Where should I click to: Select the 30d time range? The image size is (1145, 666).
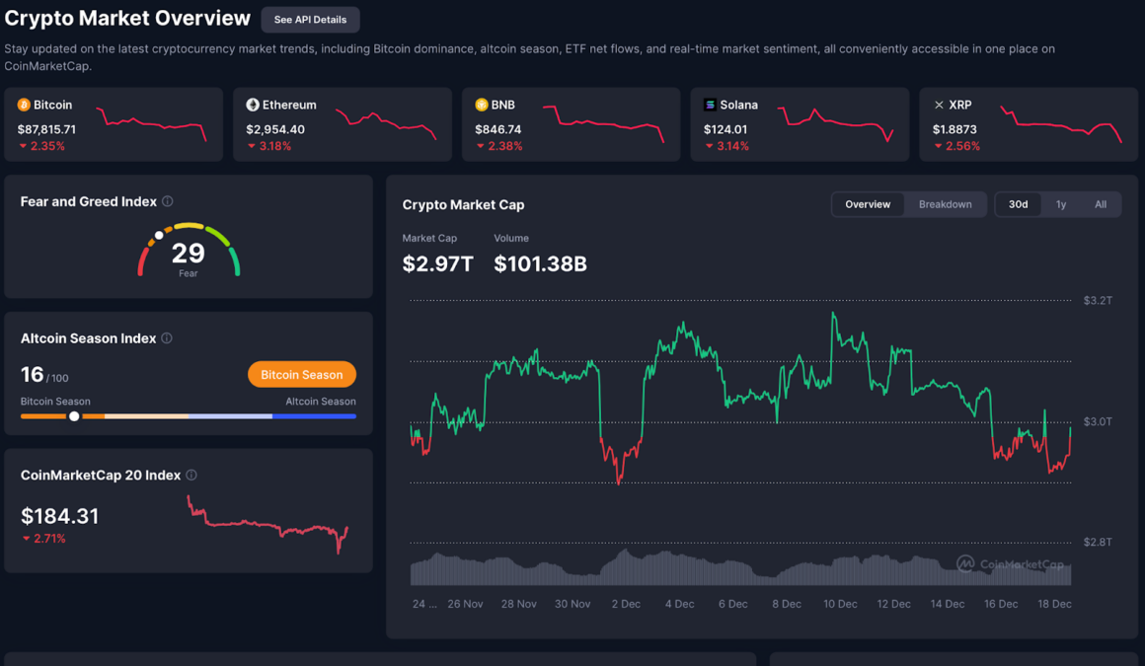pyautogui.click(x=1018, y=204)
